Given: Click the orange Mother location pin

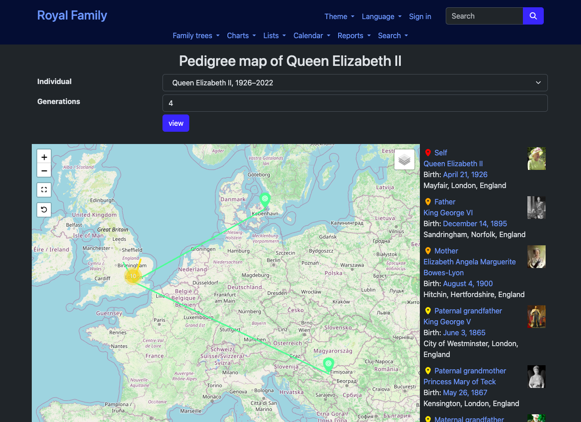Looking at the screenshot, I should [428, 251].
